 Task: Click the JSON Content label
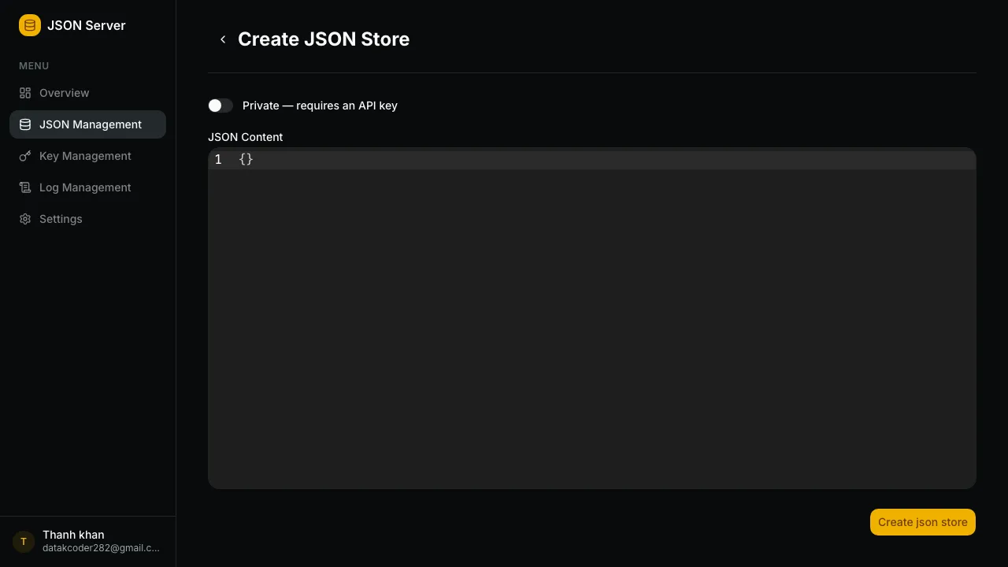coord(245,137)
